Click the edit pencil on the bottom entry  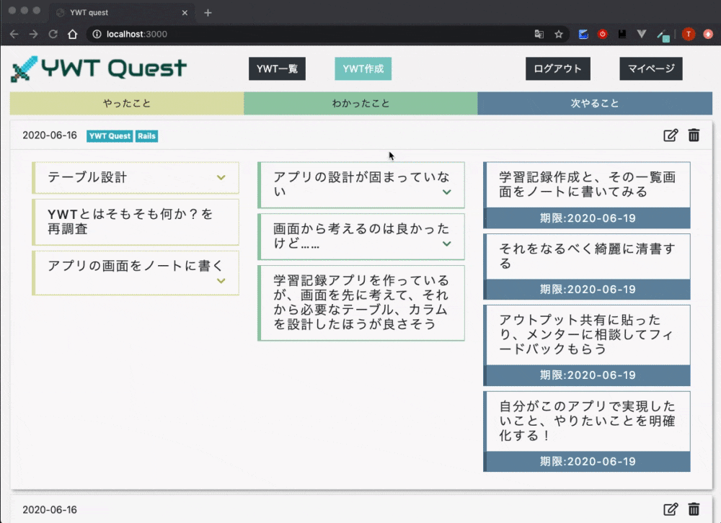coord(671,509)
